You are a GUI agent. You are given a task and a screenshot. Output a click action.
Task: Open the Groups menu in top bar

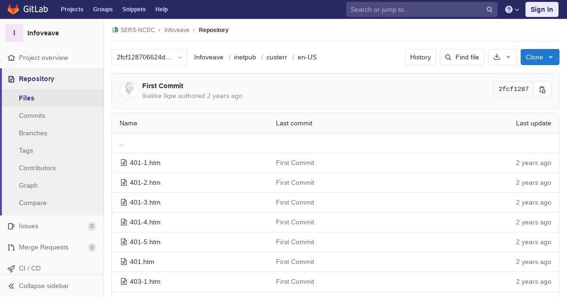tap(103, 9)
